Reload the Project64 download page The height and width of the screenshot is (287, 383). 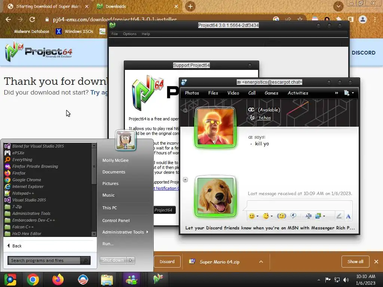(x=32, y=19)
